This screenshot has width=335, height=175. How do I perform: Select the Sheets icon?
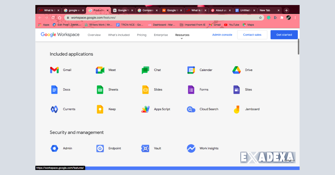(x=100, y=89)
